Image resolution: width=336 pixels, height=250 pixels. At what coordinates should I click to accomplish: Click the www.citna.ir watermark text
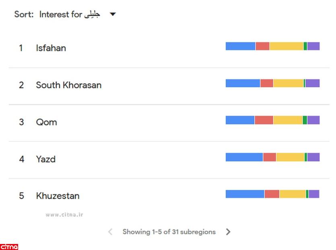pos(64,215)
